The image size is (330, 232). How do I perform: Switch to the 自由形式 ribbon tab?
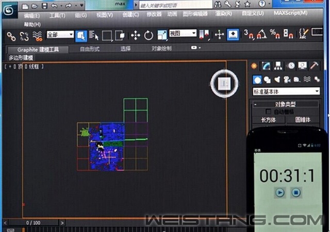(x=90, y=49)
